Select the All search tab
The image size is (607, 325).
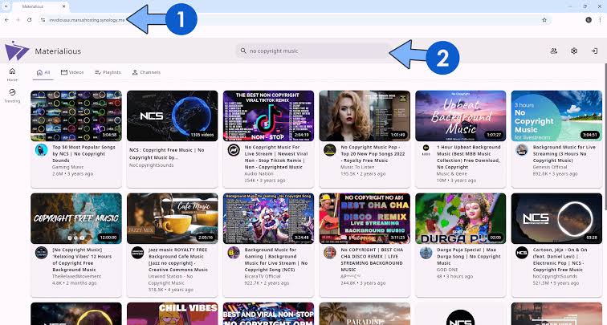point(43,72)
